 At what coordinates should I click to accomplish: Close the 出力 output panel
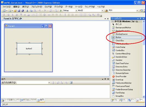point(108,79)
